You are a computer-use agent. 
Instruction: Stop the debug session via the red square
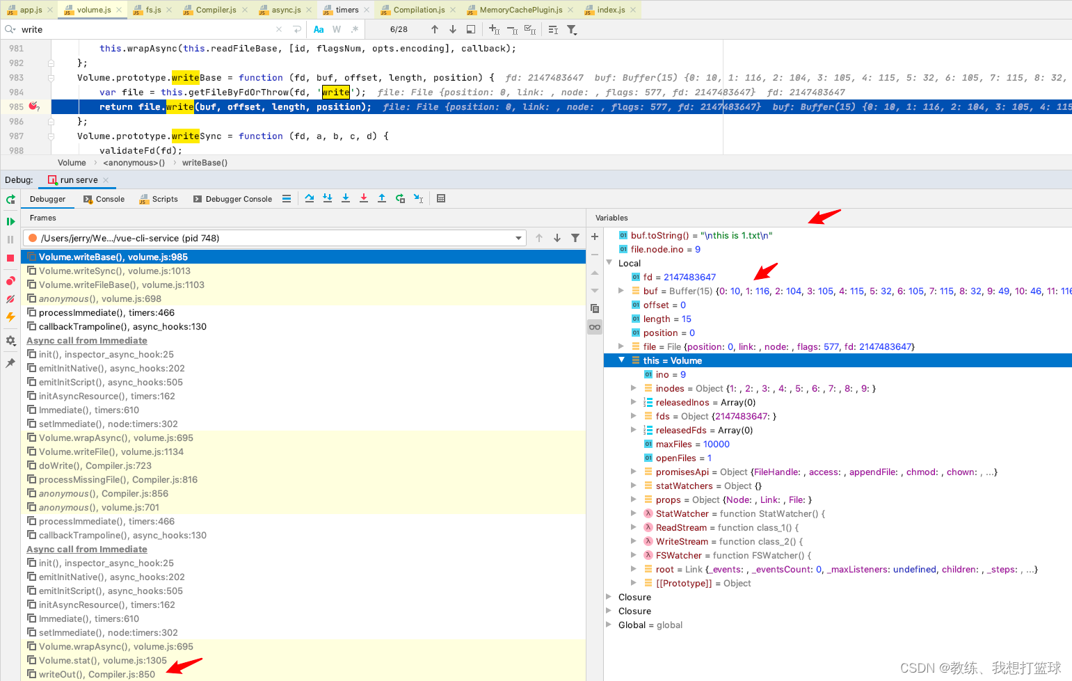coord(10,258)
